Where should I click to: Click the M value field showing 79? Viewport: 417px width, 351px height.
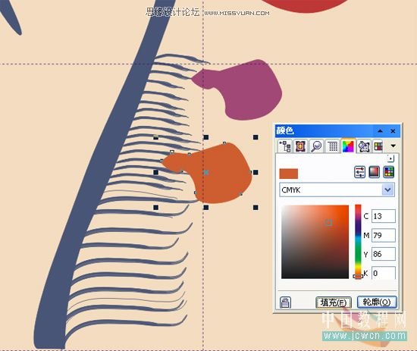[383, 235]
